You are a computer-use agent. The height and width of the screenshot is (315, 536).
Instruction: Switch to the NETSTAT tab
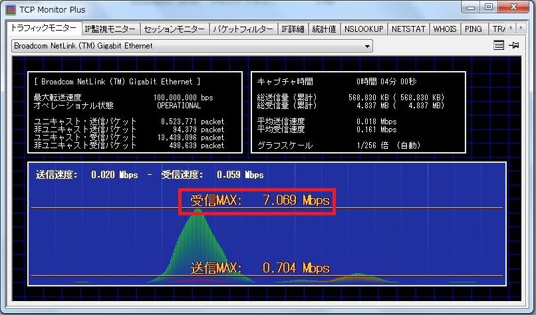pyautogui.click(x=408, y=29)
